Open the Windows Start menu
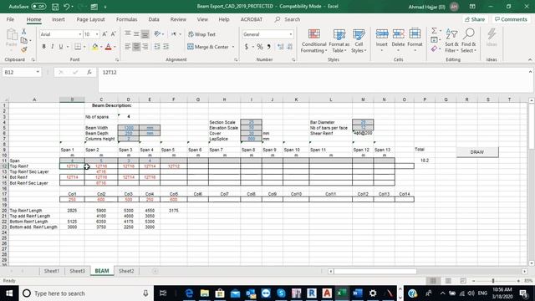 9,293
